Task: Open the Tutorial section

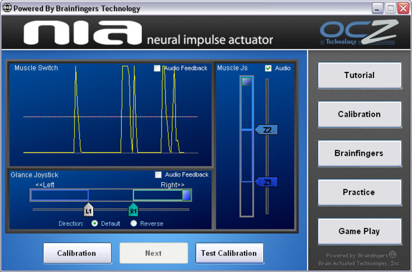Action: point(359,75)
